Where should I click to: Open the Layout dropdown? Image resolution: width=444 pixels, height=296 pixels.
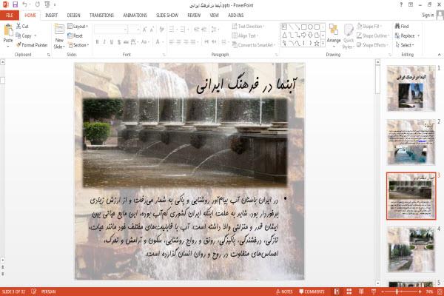(x=78, y=27)
